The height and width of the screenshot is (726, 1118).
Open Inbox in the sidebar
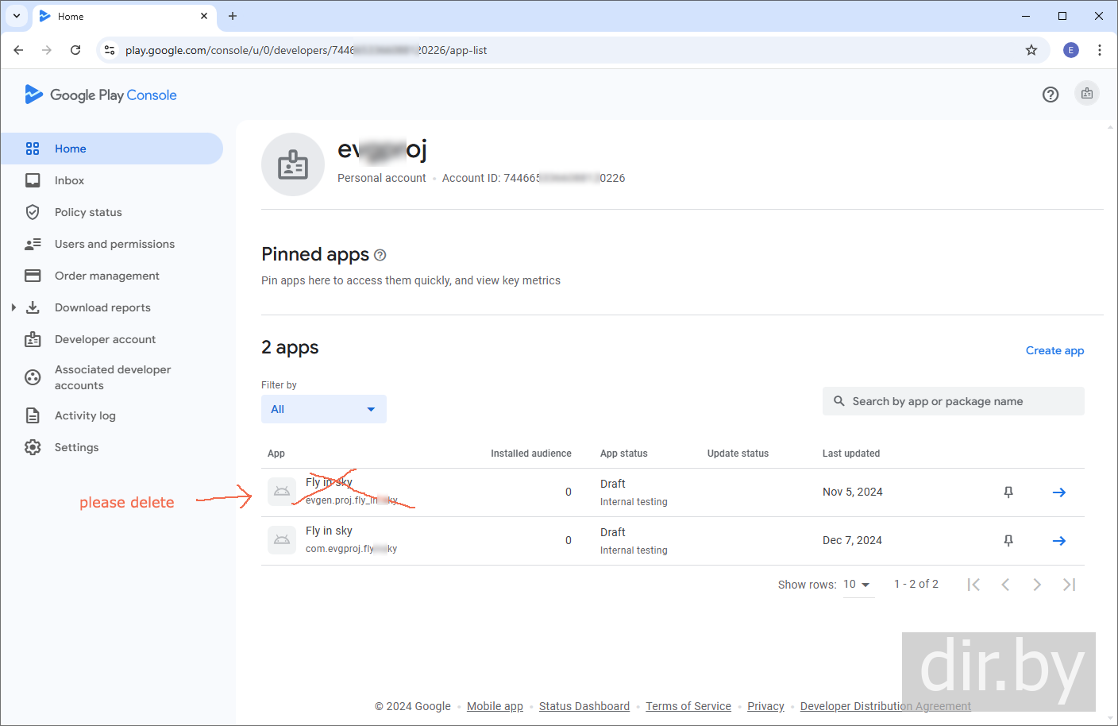[x=69, y=180]
